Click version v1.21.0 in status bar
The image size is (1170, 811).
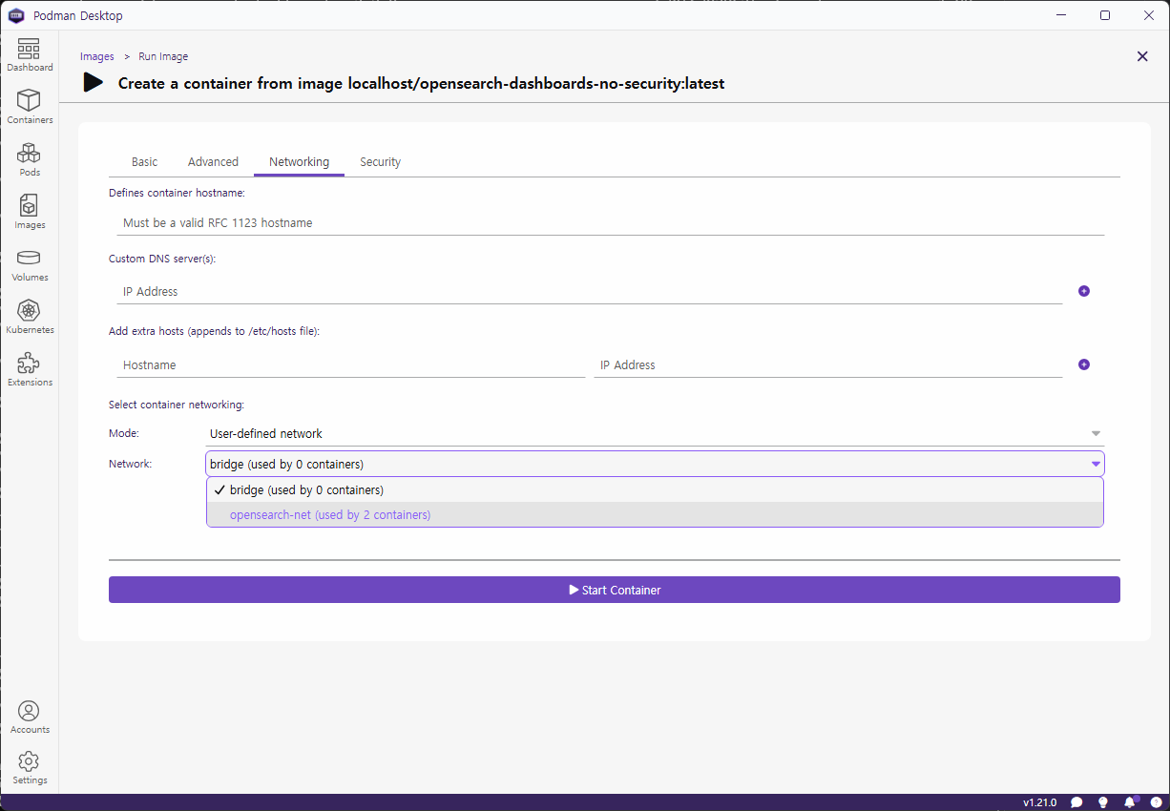click(1039, 802)
